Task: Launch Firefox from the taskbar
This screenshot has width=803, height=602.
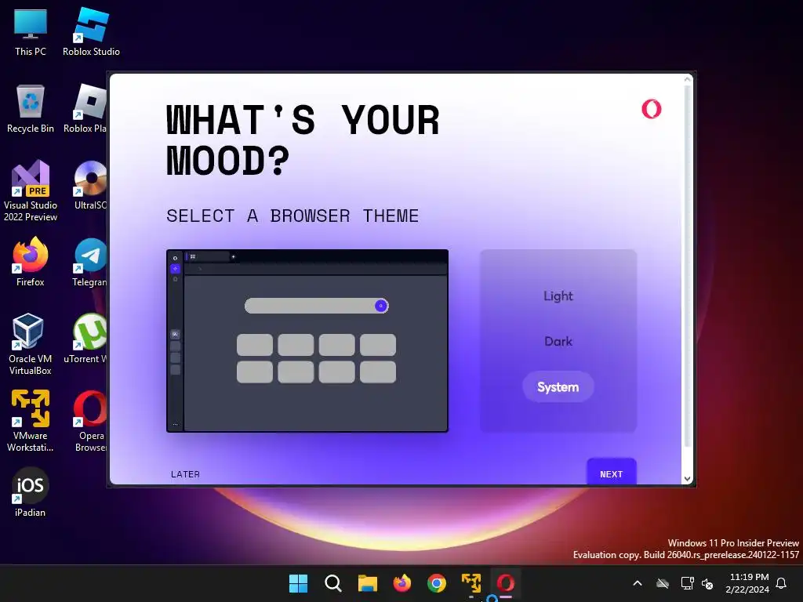Action: tap(402, 583)
